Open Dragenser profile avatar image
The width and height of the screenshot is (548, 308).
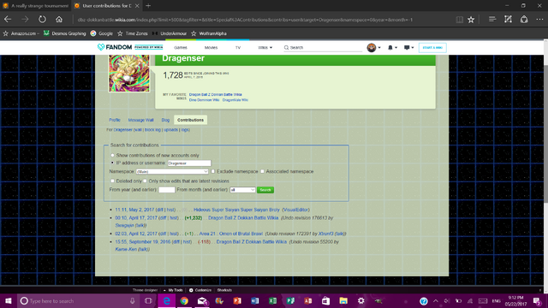[x=129, y=74]
